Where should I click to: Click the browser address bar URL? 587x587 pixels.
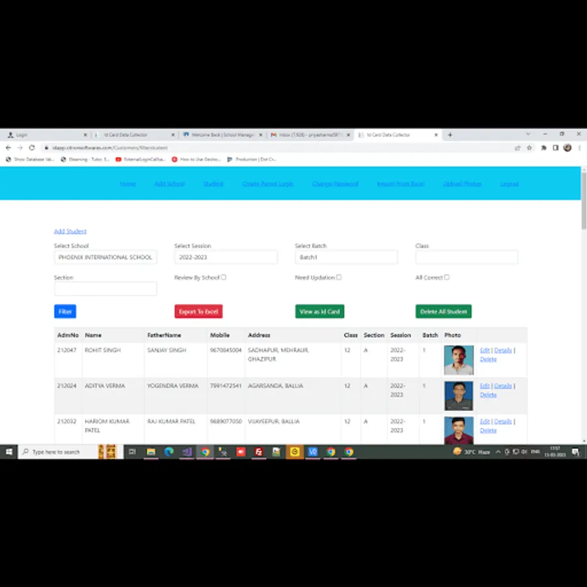coord(110,148)
